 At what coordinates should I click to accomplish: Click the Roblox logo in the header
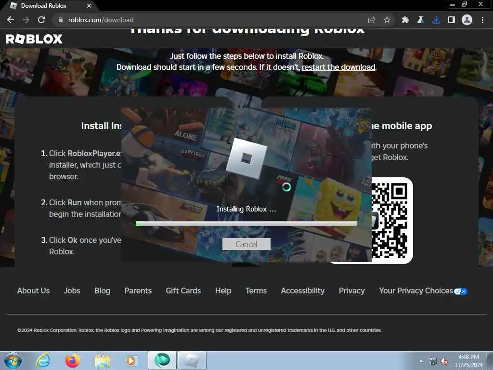[34, 39]
